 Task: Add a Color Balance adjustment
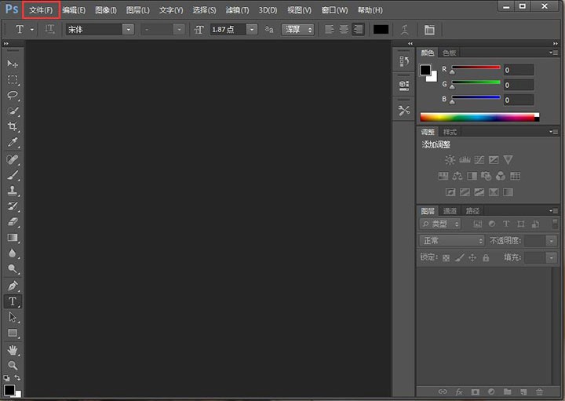pos(457,176)
